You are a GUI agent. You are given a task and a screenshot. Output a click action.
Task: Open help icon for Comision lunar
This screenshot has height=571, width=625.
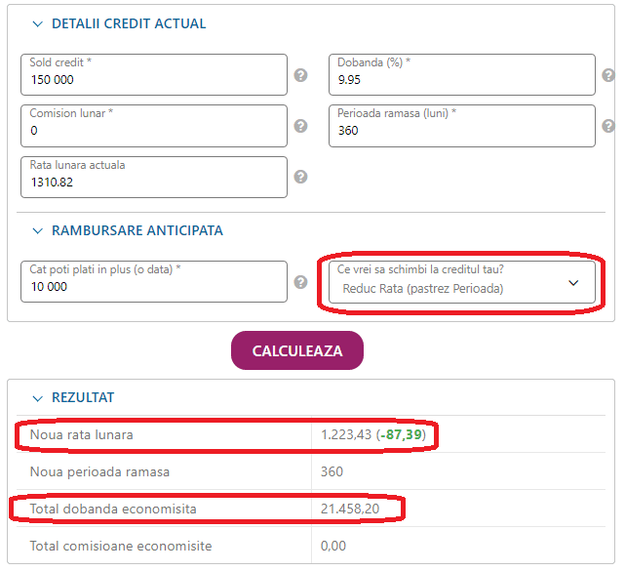[301, 126]
